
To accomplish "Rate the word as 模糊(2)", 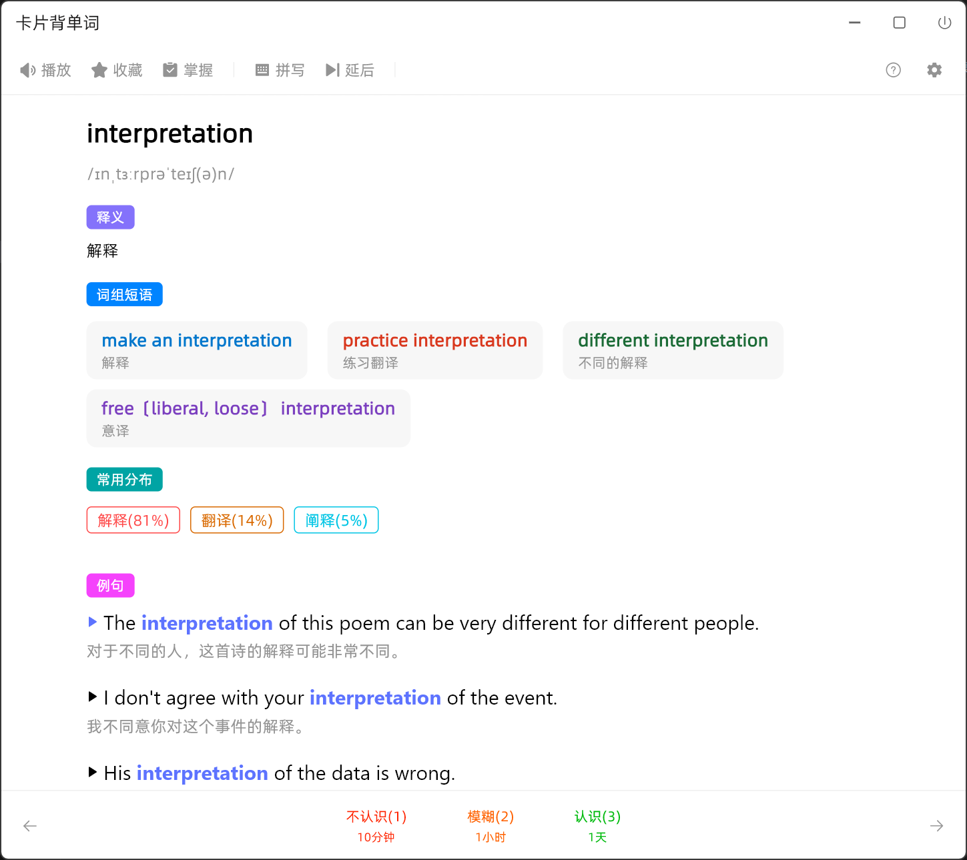I will click(491, 826).
